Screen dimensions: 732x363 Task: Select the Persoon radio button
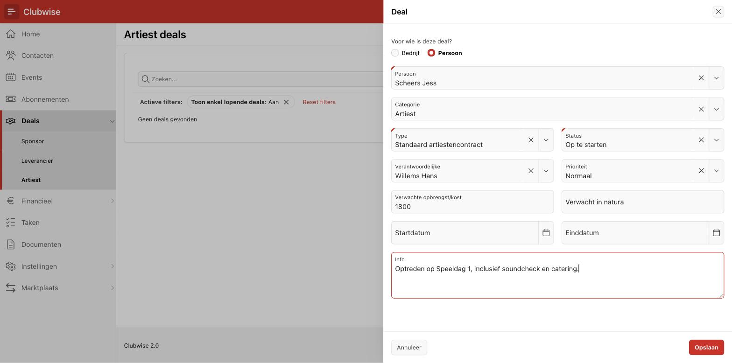(431, 53)
